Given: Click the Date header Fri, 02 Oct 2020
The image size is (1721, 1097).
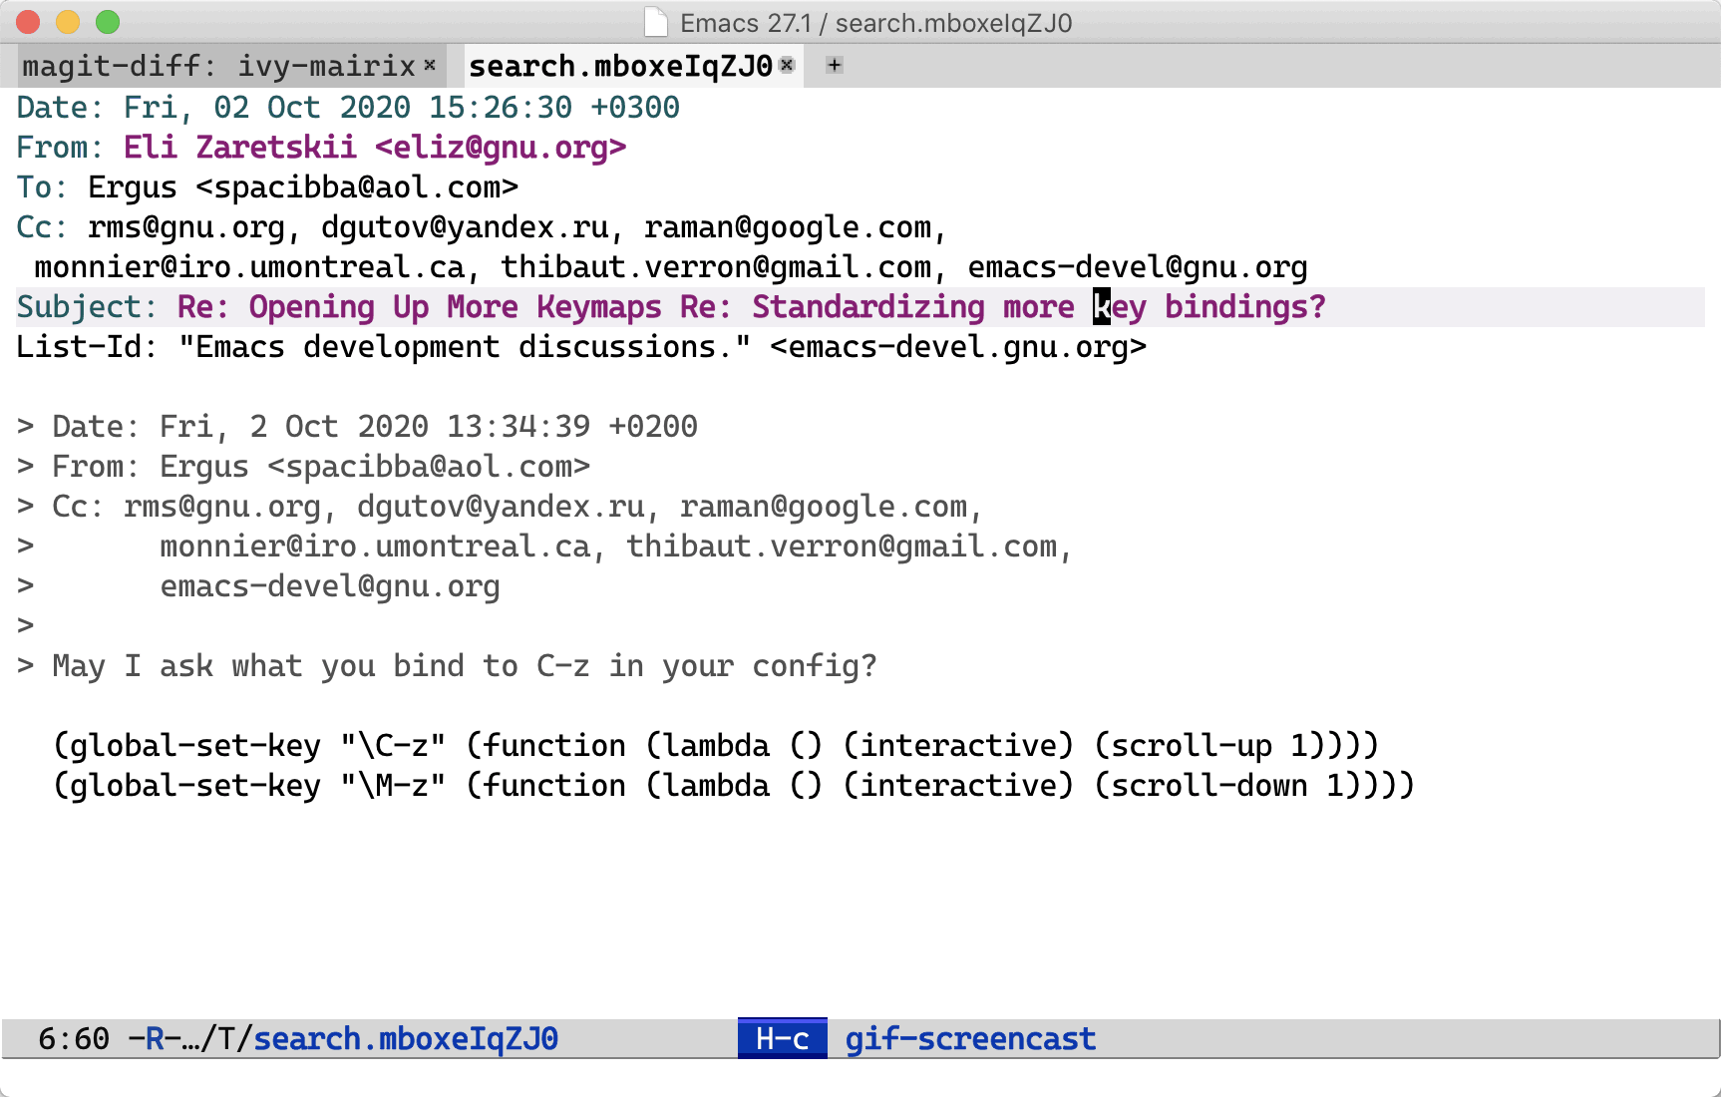Looking at the screenshot, I should click(266, 108).
